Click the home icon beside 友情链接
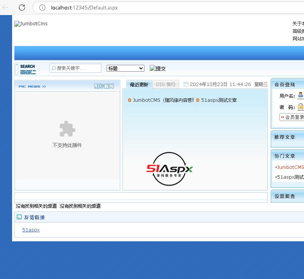The width and height of the screenshot is (304, 279). [x=19, y=217]
